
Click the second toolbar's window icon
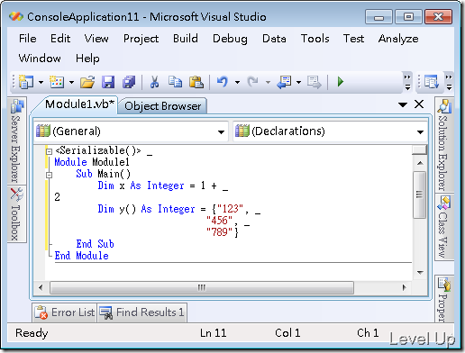432,82
